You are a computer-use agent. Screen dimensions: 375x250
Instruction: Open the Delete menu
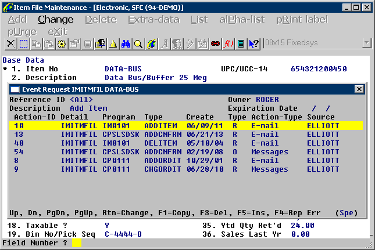pos(101,19)
